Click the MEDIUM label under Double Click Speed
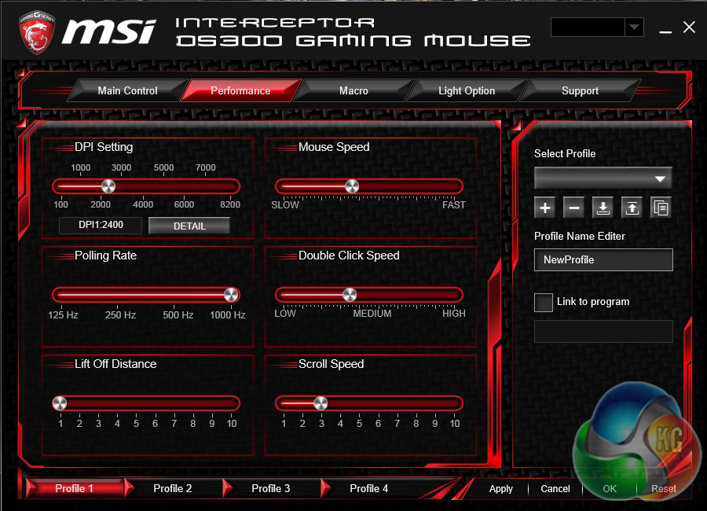This screenshot has height=511, width=707. click(x=372, y=313)
